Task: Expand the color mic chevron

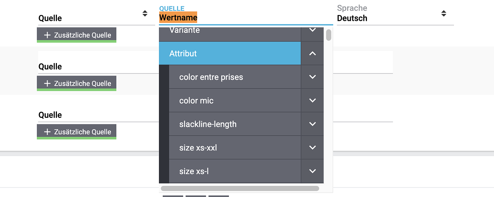Action: point(313,100)
